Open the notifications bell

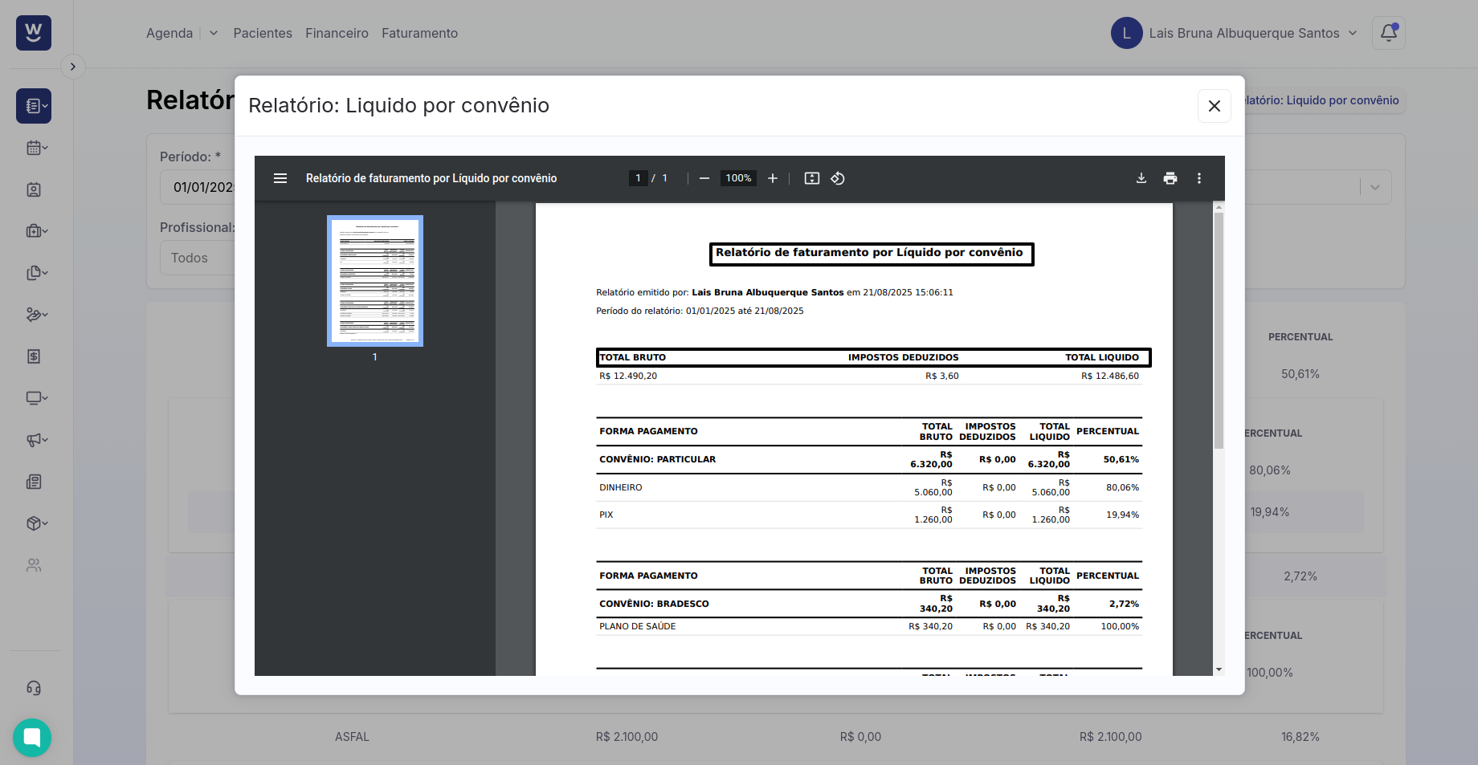coord(1389,33)
